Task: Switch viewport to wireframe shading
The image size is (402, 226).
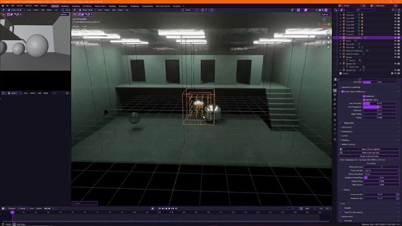Action: [x=317, y=10]
